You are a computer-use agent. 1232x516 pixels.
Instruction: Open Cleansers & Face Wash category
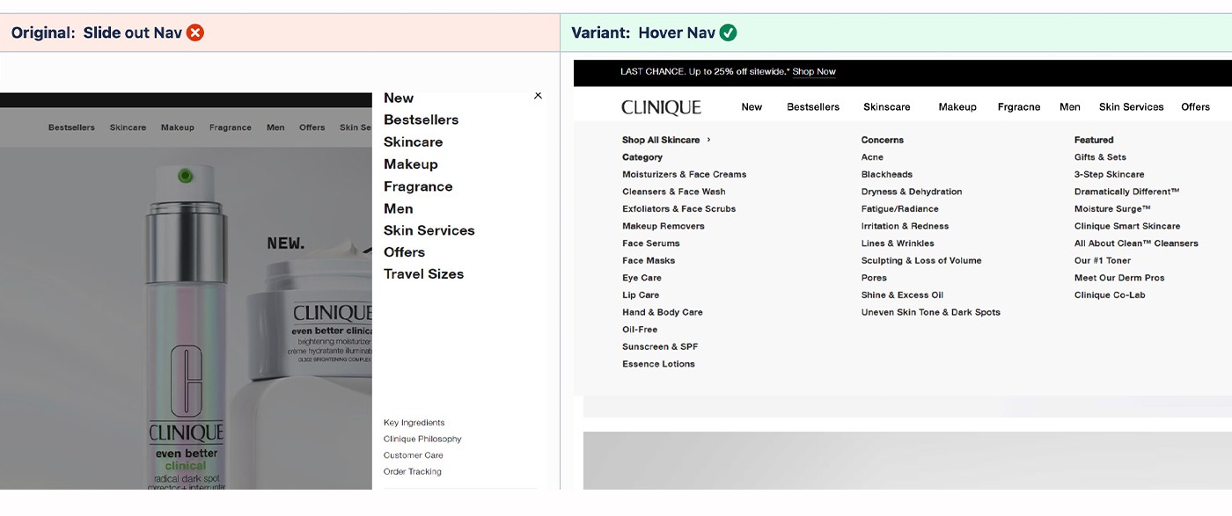click(673, 192)
